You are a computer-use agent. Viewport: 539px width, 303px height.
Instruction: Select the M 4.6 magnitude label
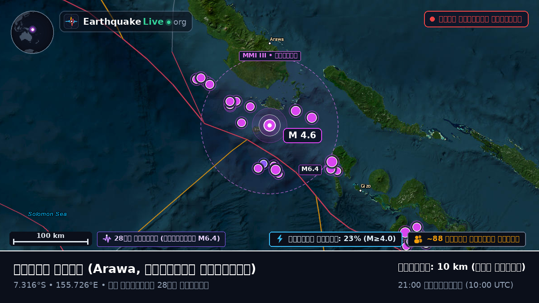point(302,135)
